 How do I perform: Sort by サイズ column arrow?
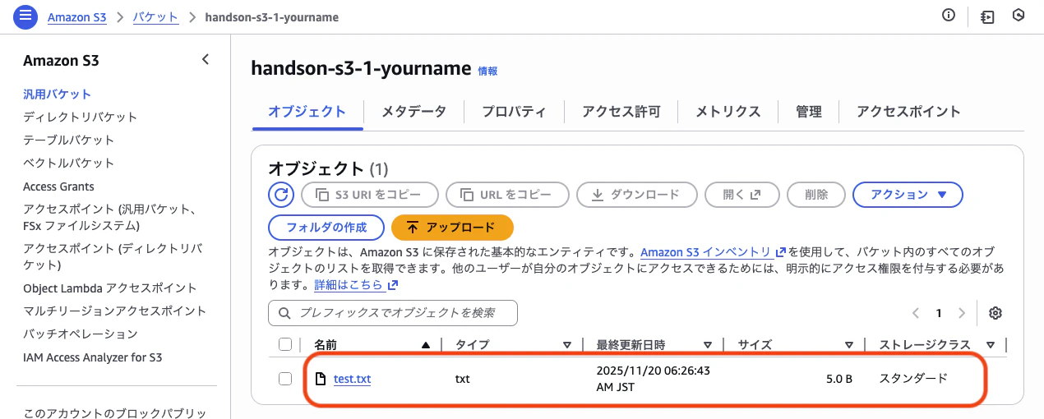(849, 345)
